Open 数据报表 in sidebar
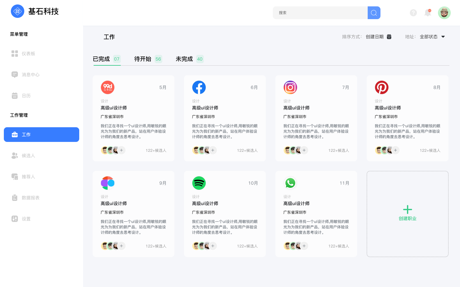 26,198
